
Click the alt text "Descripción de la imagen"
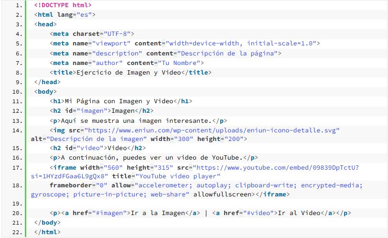tap(96, 139)
